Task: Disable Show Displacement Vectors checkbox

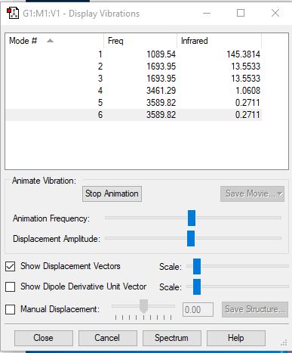Action: point(10,266)
